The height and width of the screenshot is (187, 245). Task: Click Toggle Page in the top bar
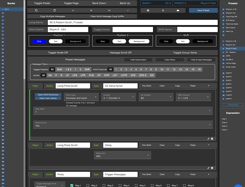coord(71,3)
